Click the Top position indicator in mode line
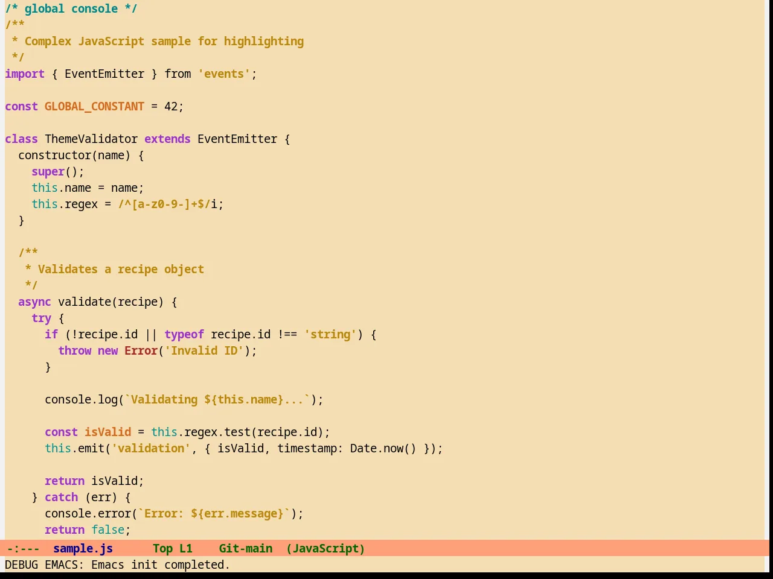The image size is (773, 579). click(162, 548)
